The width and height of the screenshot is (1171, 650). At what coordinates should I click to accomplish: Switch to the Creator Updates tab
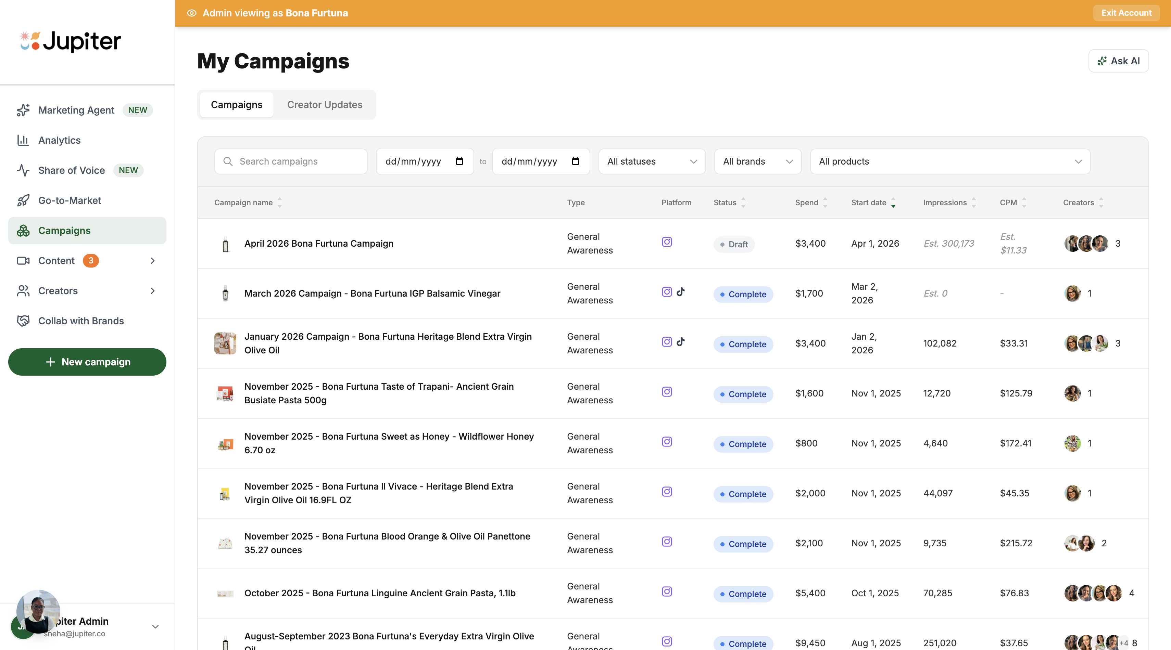pyautogui.click(x=324, y=104)
